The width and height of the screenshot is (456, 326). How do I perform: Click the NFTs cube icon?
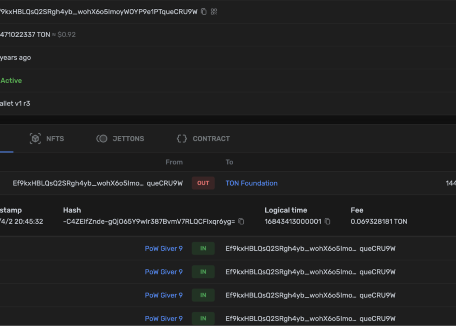[35, 139]
